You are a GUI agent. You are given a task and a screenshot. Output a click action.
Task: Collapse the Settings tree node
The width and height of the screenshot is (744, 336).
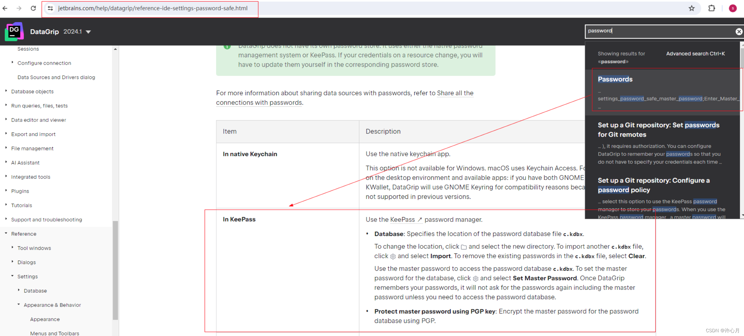click(x=28, y=277)
